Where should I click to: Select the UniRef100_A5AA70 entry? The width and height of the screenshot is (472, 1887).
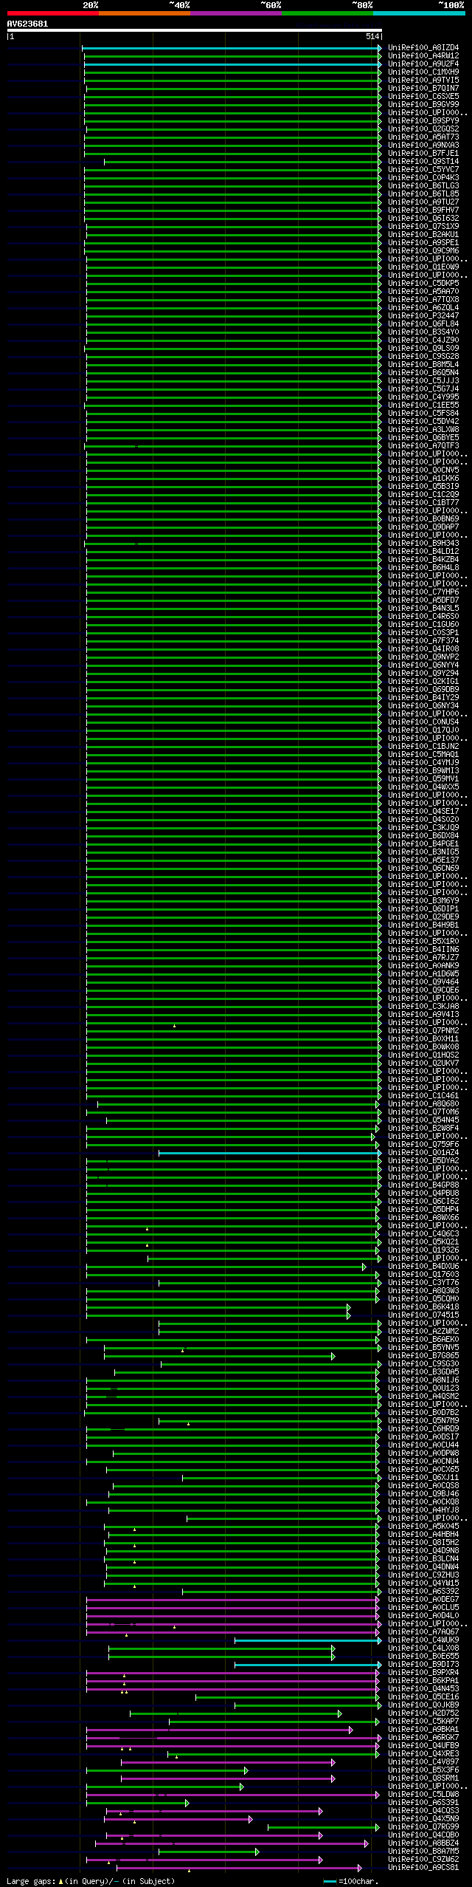click(x=423, y=292)
